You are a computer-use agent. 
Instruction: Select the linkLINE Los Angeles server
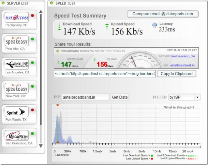17,64
